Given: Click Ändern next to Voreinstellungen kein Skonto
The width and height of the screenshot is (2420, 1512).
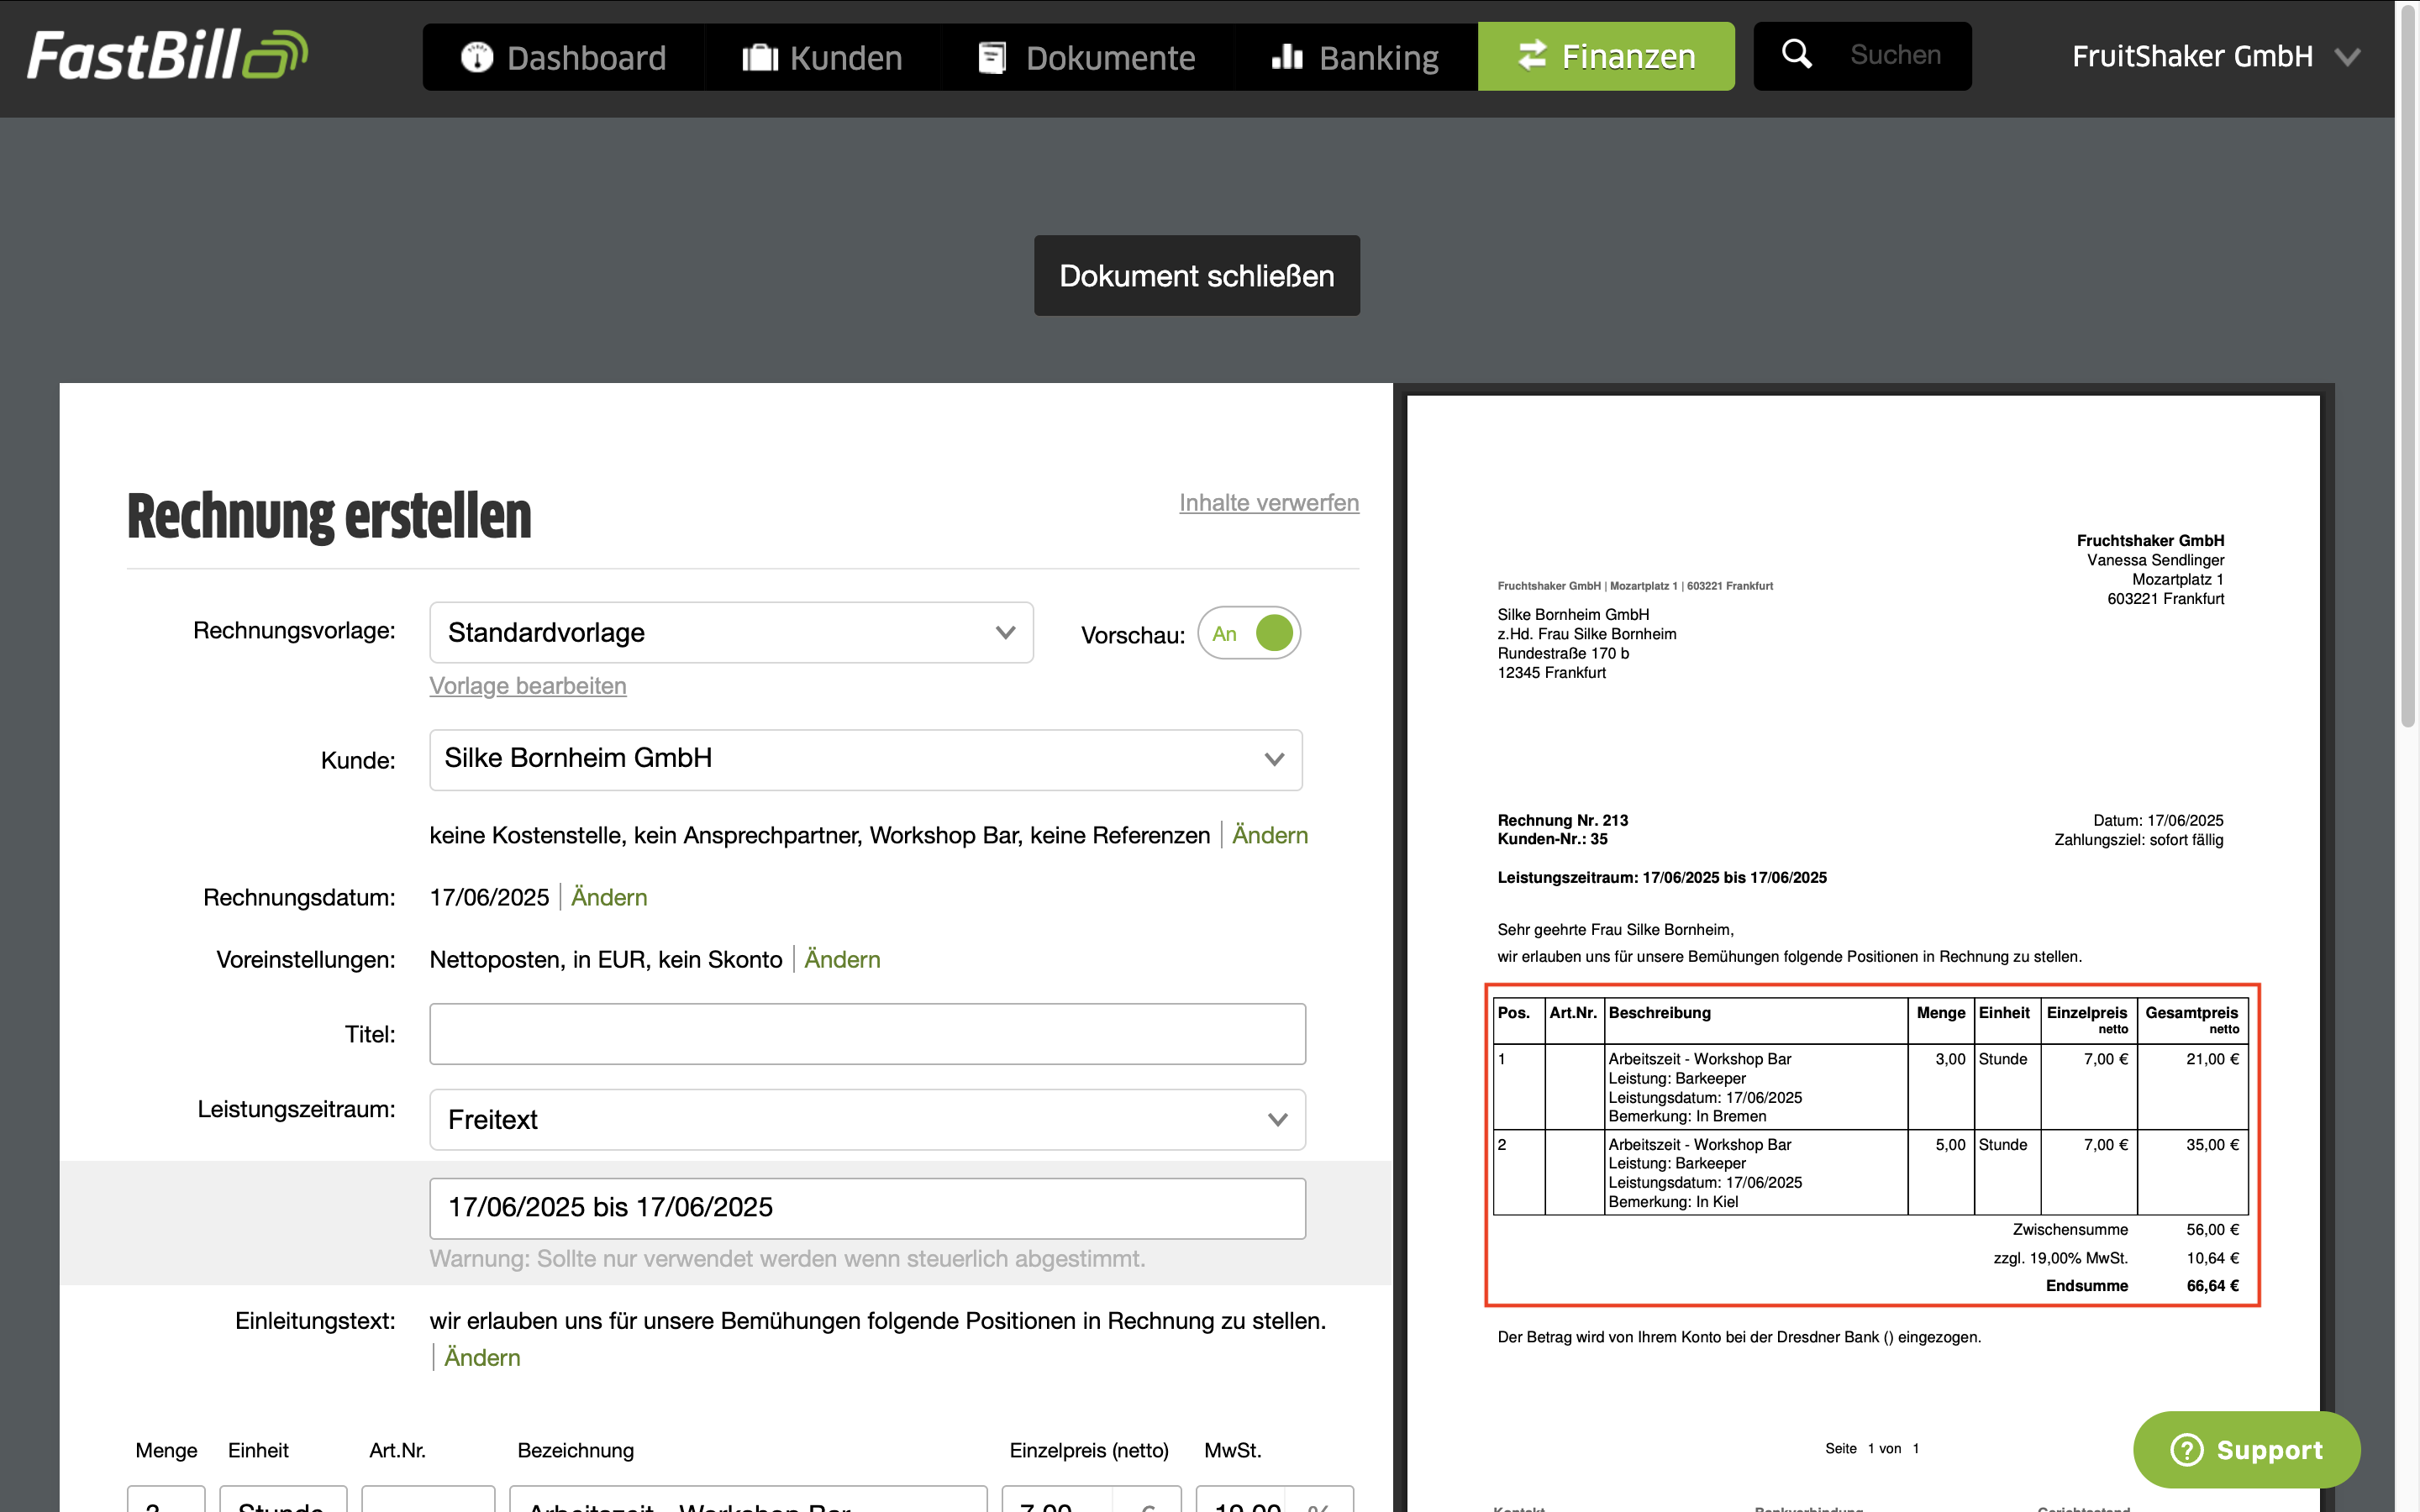Looking at the screenshot, I should 842,959.
